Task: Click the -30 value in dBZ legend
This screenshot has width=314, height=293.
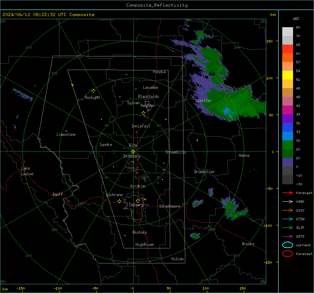Action: pyautogui.click(x=299, y=184)
